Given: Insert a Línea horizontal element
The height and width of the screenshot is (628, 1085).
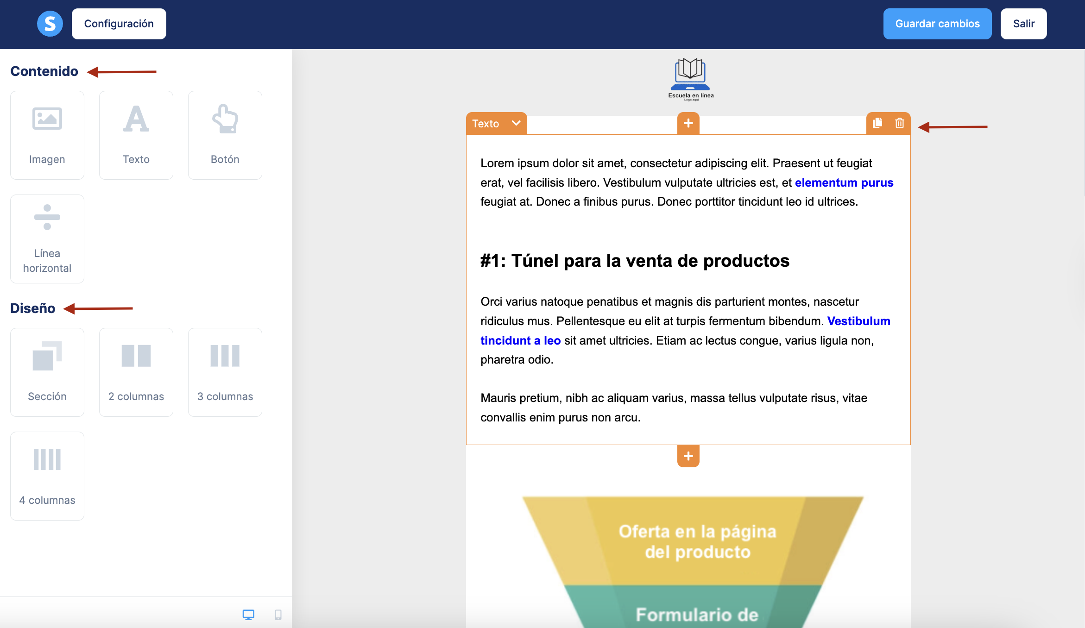Looking at the screenshot, I should coord(47,239).
